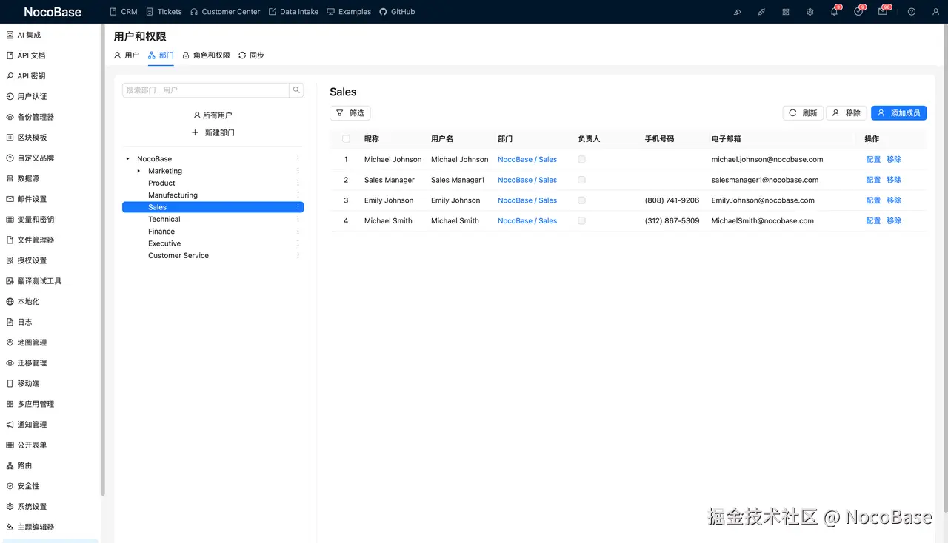This screenshot has width=948, height=543.
Task: Open Data Intake in top navigation
Action: [293, 12]
